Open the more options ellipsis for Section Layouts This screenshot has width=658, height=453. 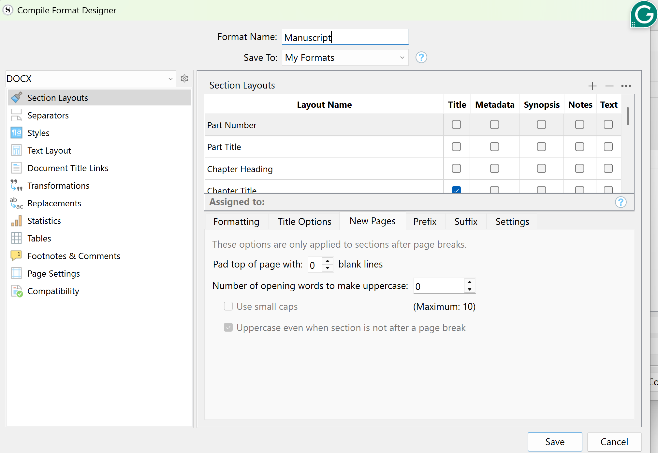(x=626, y=86)
